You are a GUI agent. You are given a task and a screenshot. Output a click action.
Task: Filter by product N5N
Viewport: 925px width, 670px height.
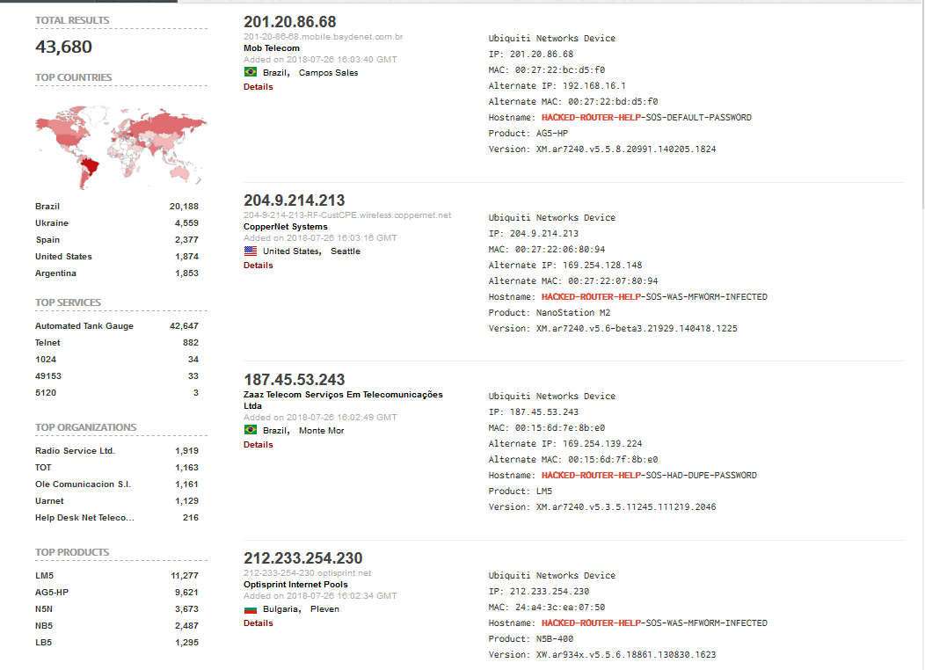(44, 609)
